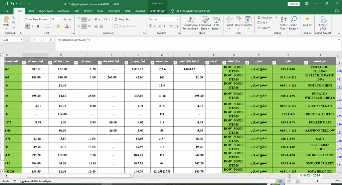Click the Undo arrow icon

click(12, 4)
